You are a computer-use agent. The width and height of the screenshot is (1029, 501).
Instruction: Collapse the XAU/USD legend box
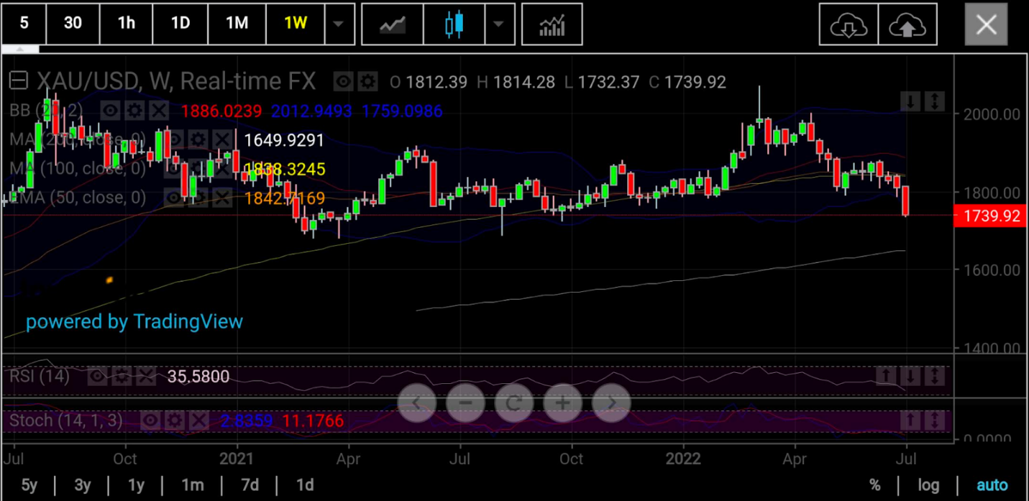click(x=18, y=81)
